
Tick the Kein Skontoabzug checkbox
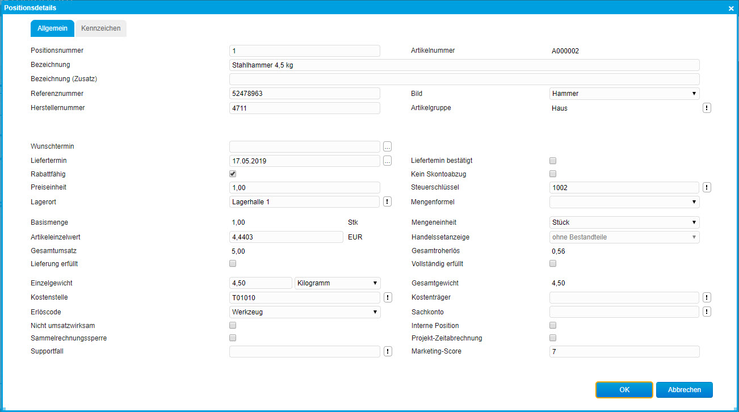[x=553, y=174]
